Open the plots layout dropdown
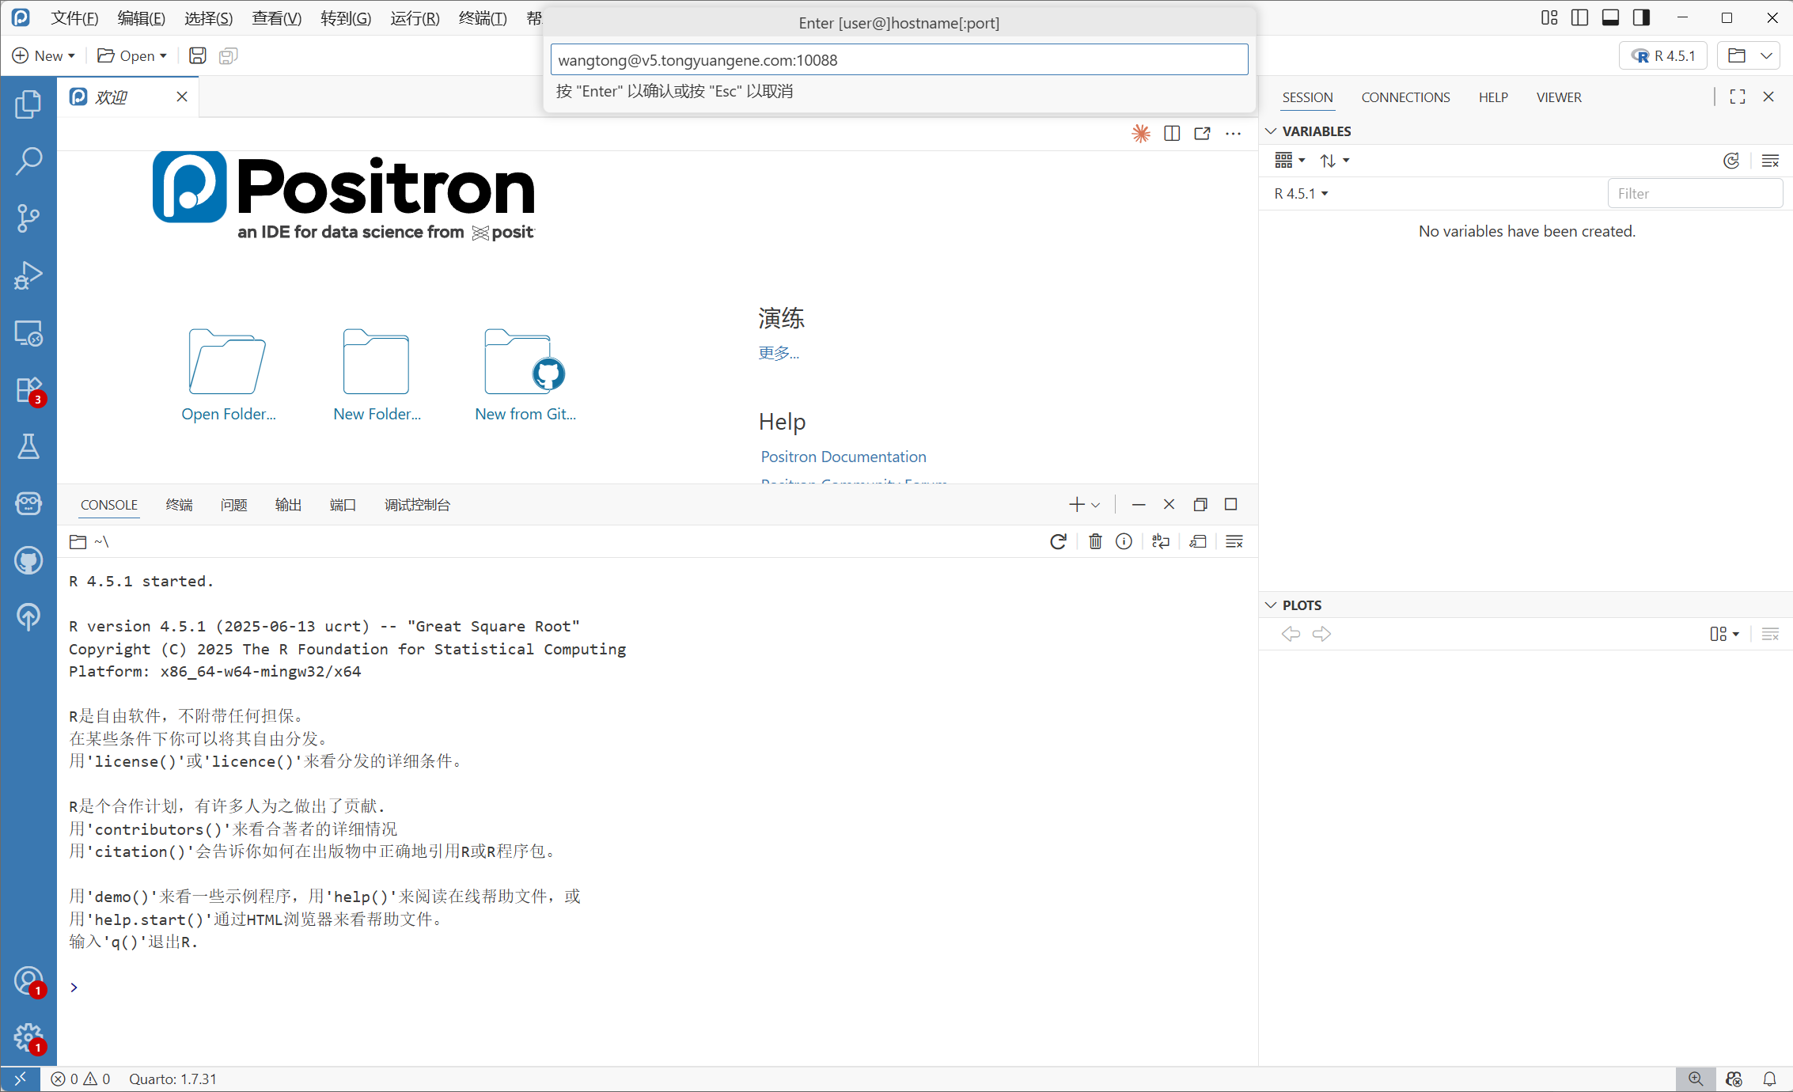This screenshot has height=1092, width=1793. point(1725,634)
